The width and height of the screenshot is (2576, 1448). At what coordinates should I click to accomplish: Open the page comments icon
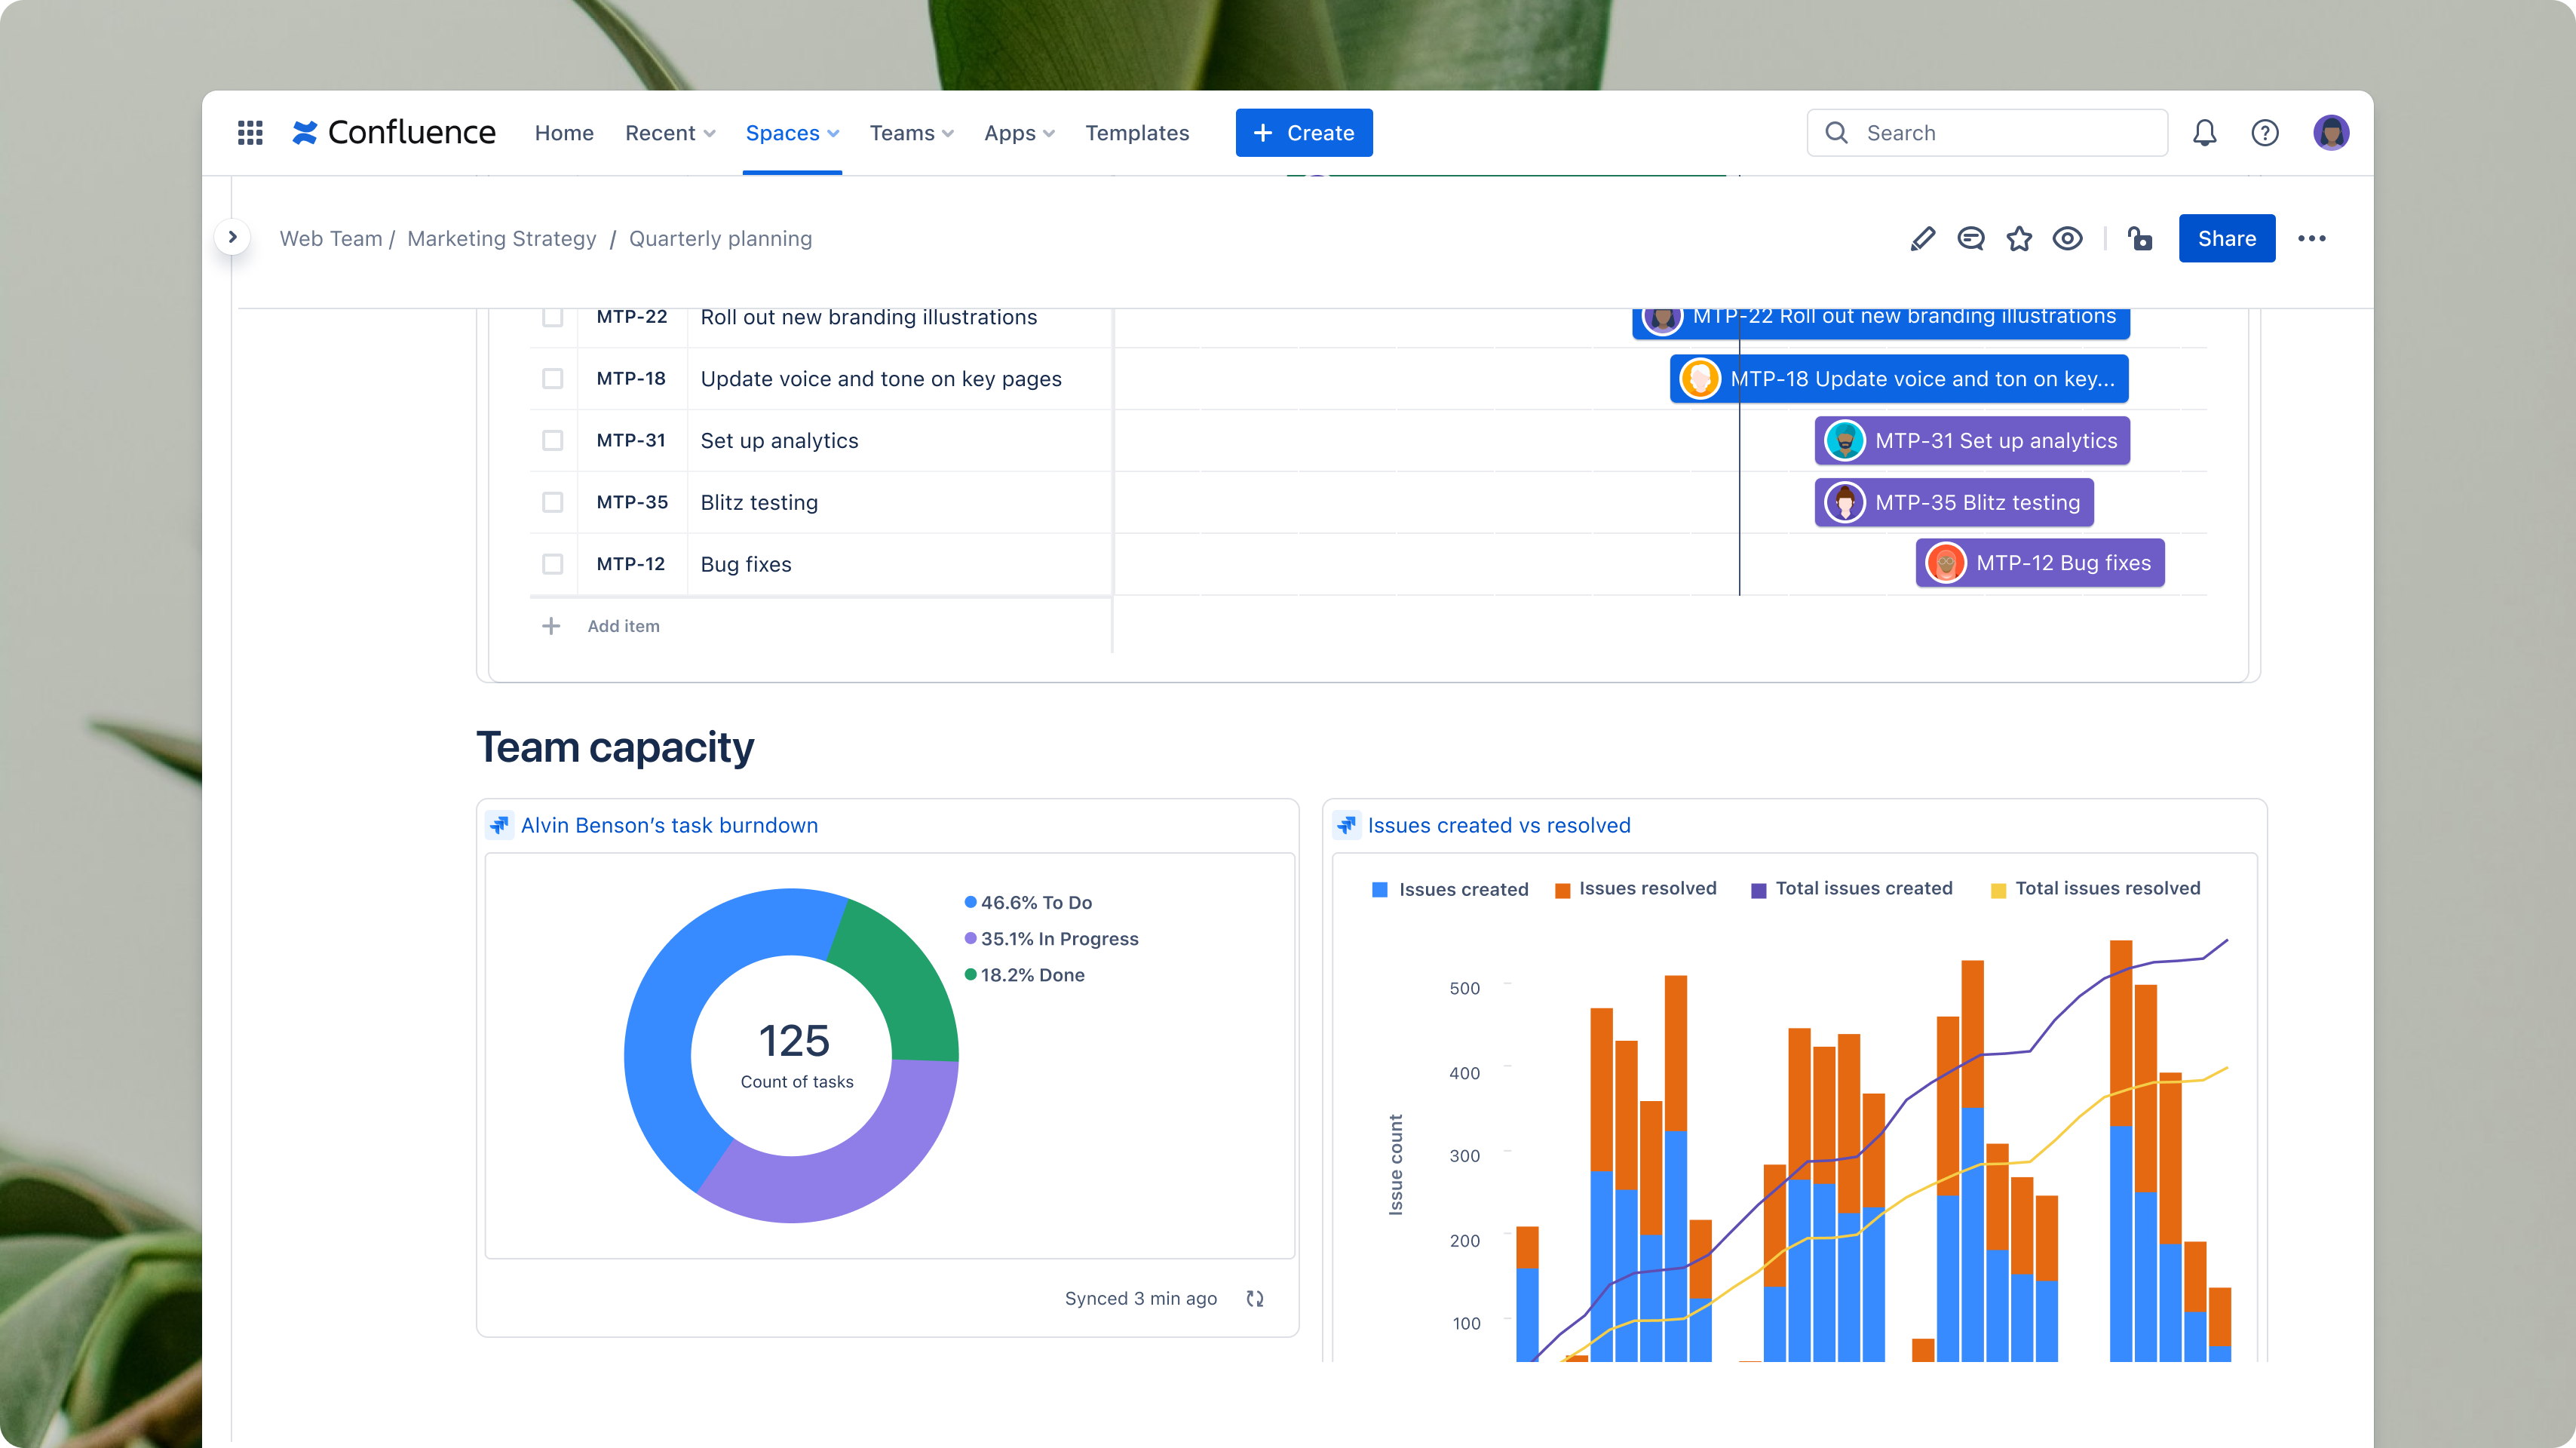click(x=1971, y=239)
